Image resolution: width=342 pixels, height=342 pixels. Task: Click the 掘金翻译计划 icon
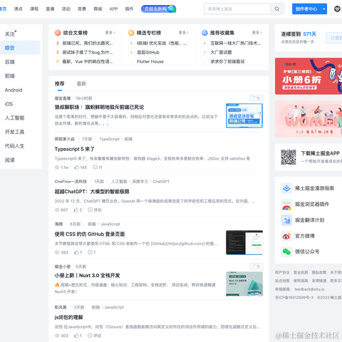[286, 220]
